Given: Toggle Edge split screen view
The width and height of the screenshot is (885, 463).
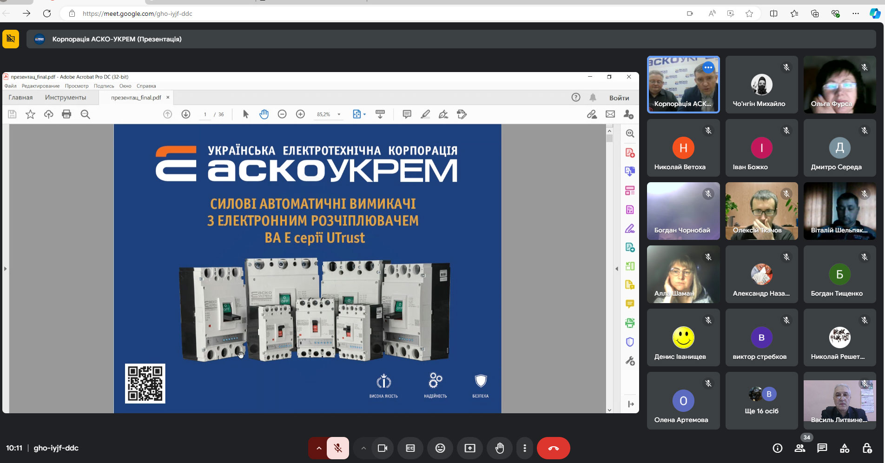Looking at the screenshot, I should pos(773,13).
